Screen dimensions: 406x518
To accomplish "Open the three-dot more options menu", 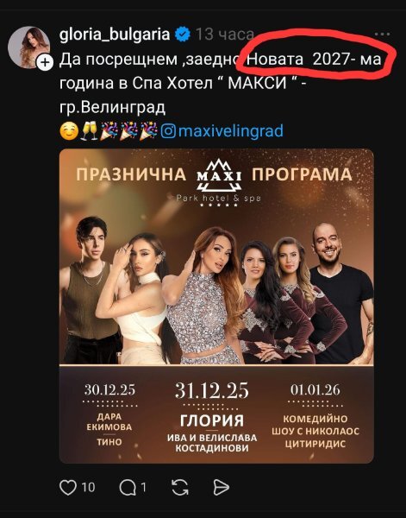I will click(383, 34).
